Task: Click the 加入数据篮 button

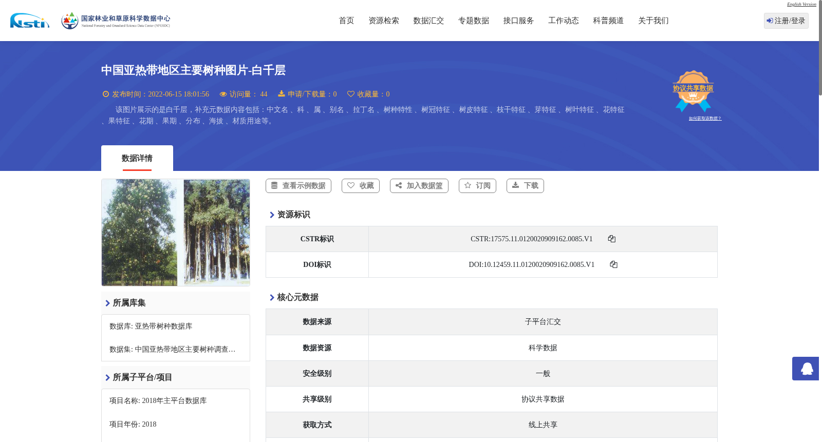Action: [x=419, y=186]
